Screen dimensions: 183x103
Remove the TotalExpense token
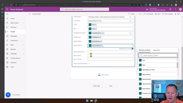pos(101,37)
